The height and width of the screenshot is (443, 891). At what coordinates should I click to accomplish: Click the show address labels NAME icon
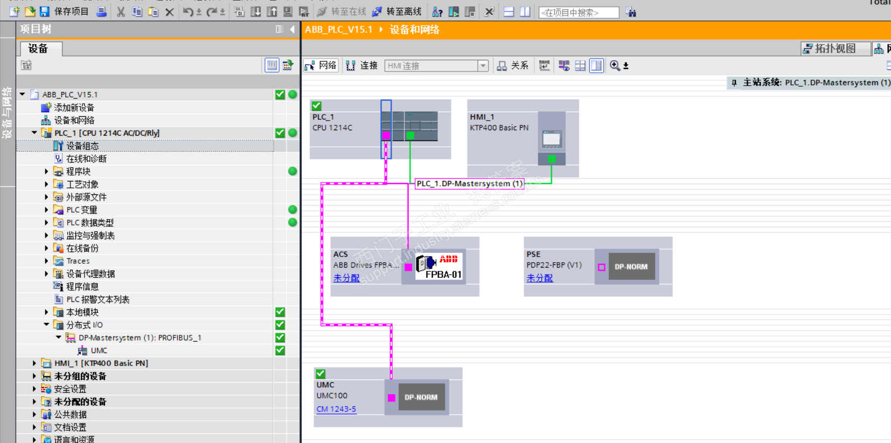[545, 66]
